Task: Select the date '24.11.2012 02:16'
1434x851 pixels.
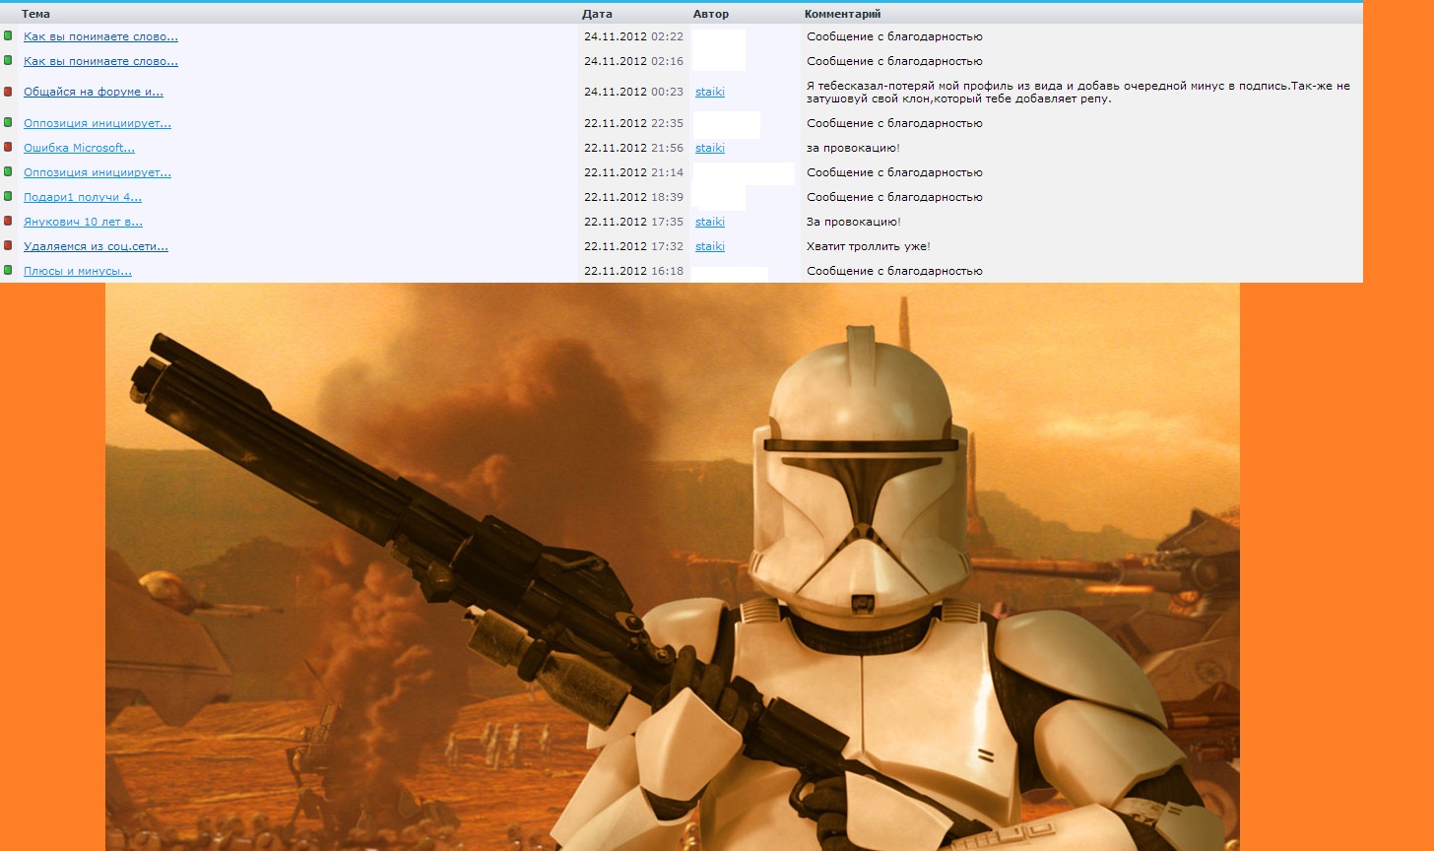Action: (x=633, y=61)
